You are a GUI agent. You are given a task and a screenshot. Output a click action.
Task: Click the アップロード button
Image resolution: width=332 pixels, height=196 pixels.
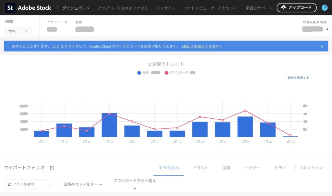click(x=296, y=7)
